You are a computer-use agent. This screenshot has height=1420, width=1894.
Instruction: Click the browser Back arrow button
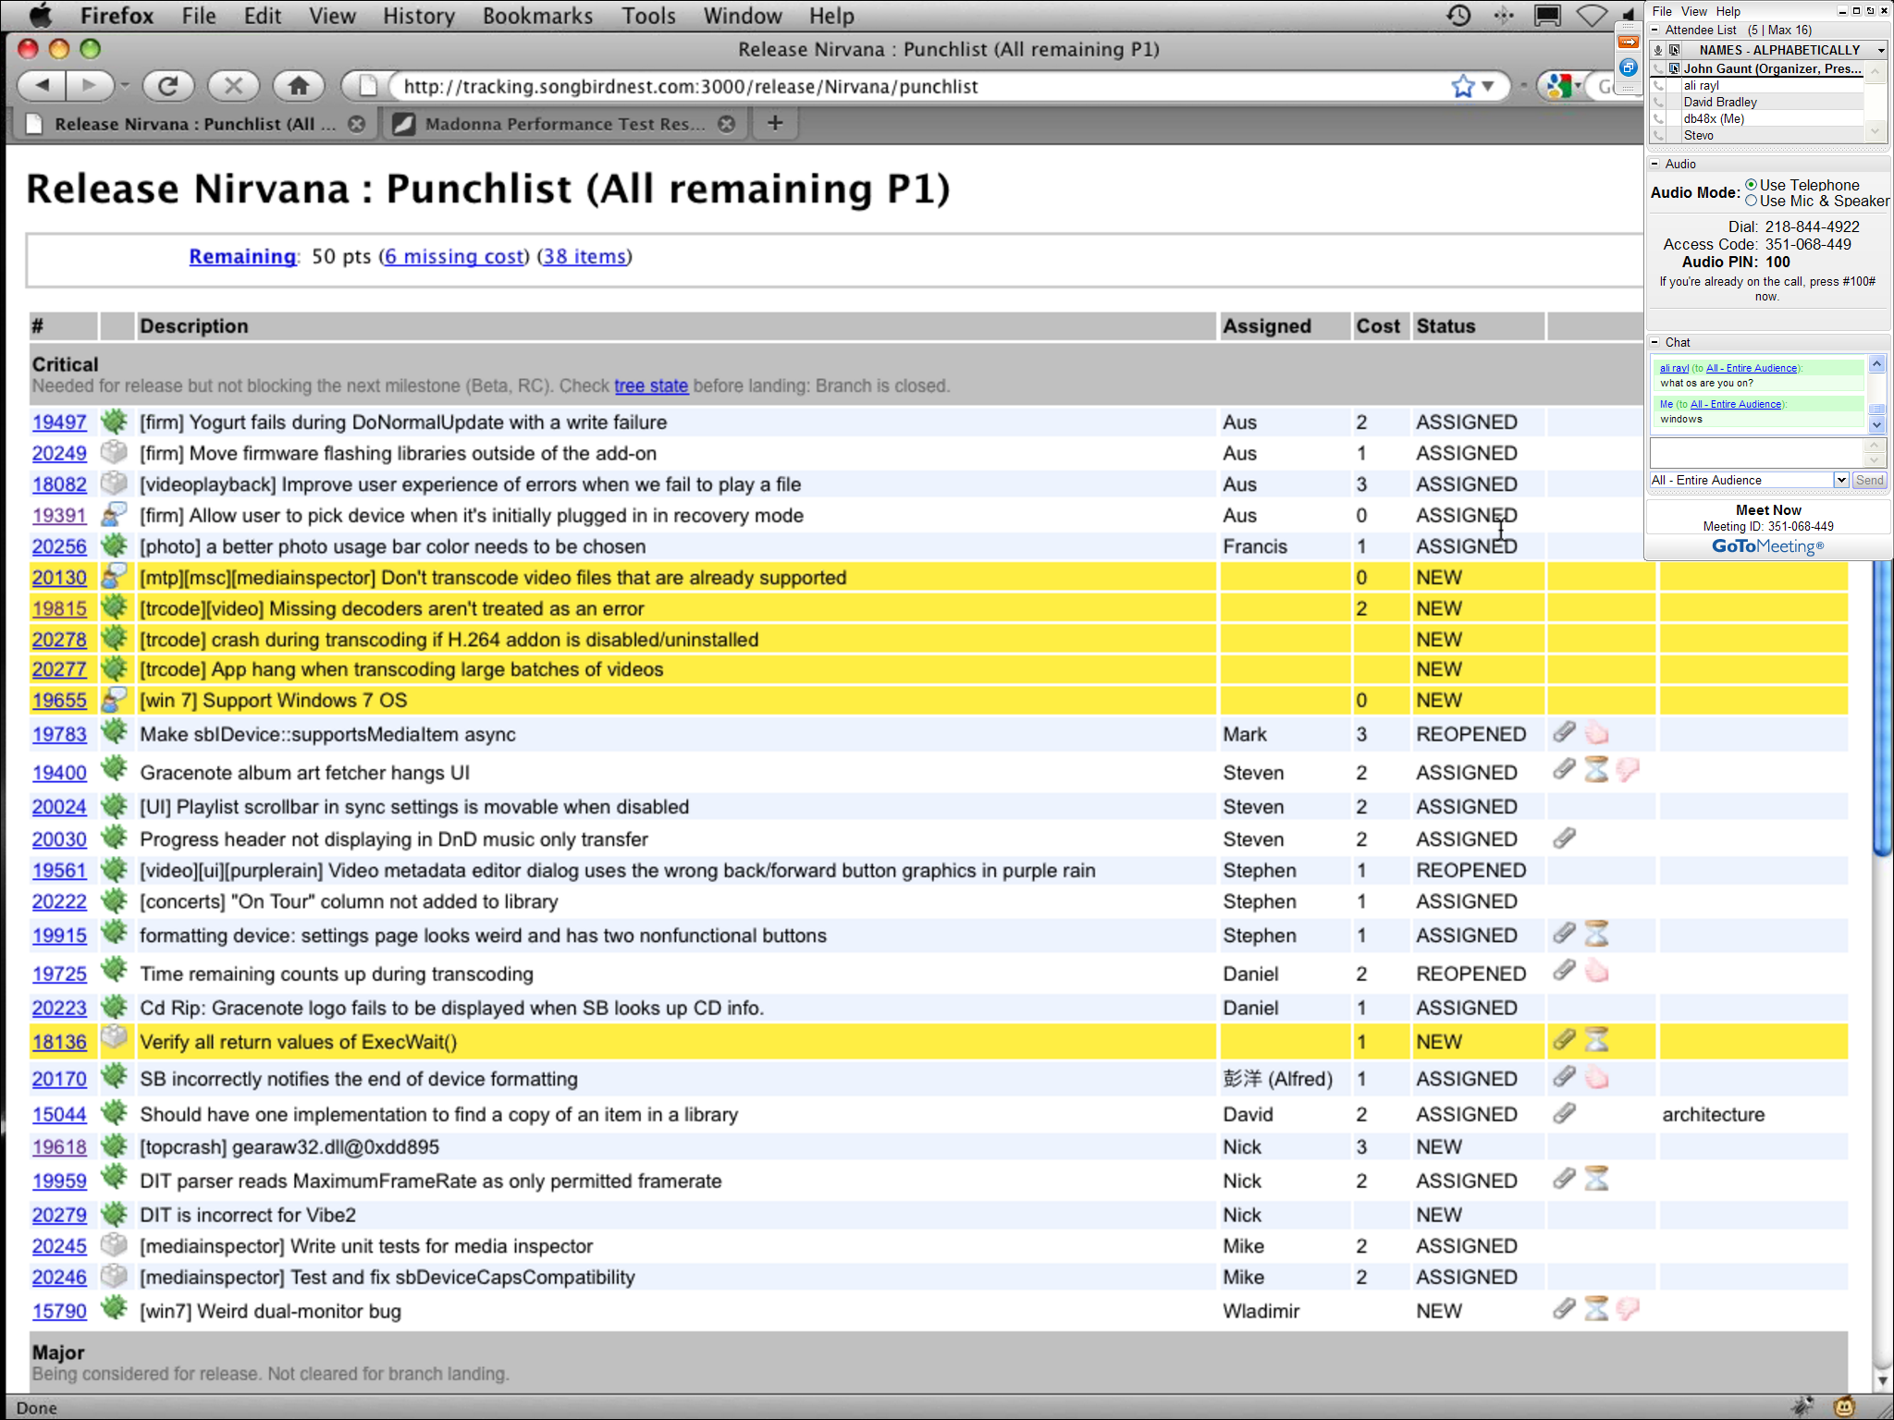[42, 86]
